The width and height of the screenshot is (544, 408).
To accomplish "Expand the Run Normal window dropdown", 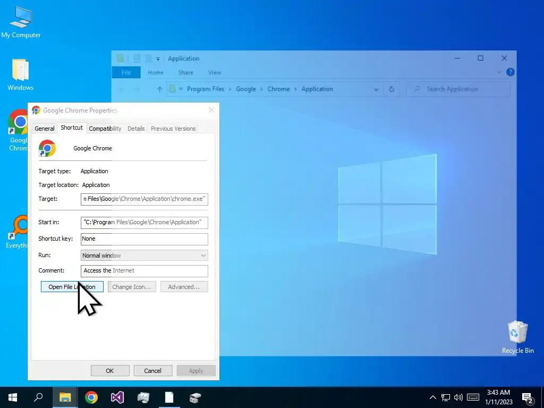I will (x=144, y=256).
